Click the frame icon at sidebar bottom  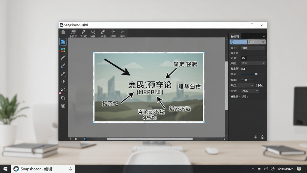pos(63,106)
